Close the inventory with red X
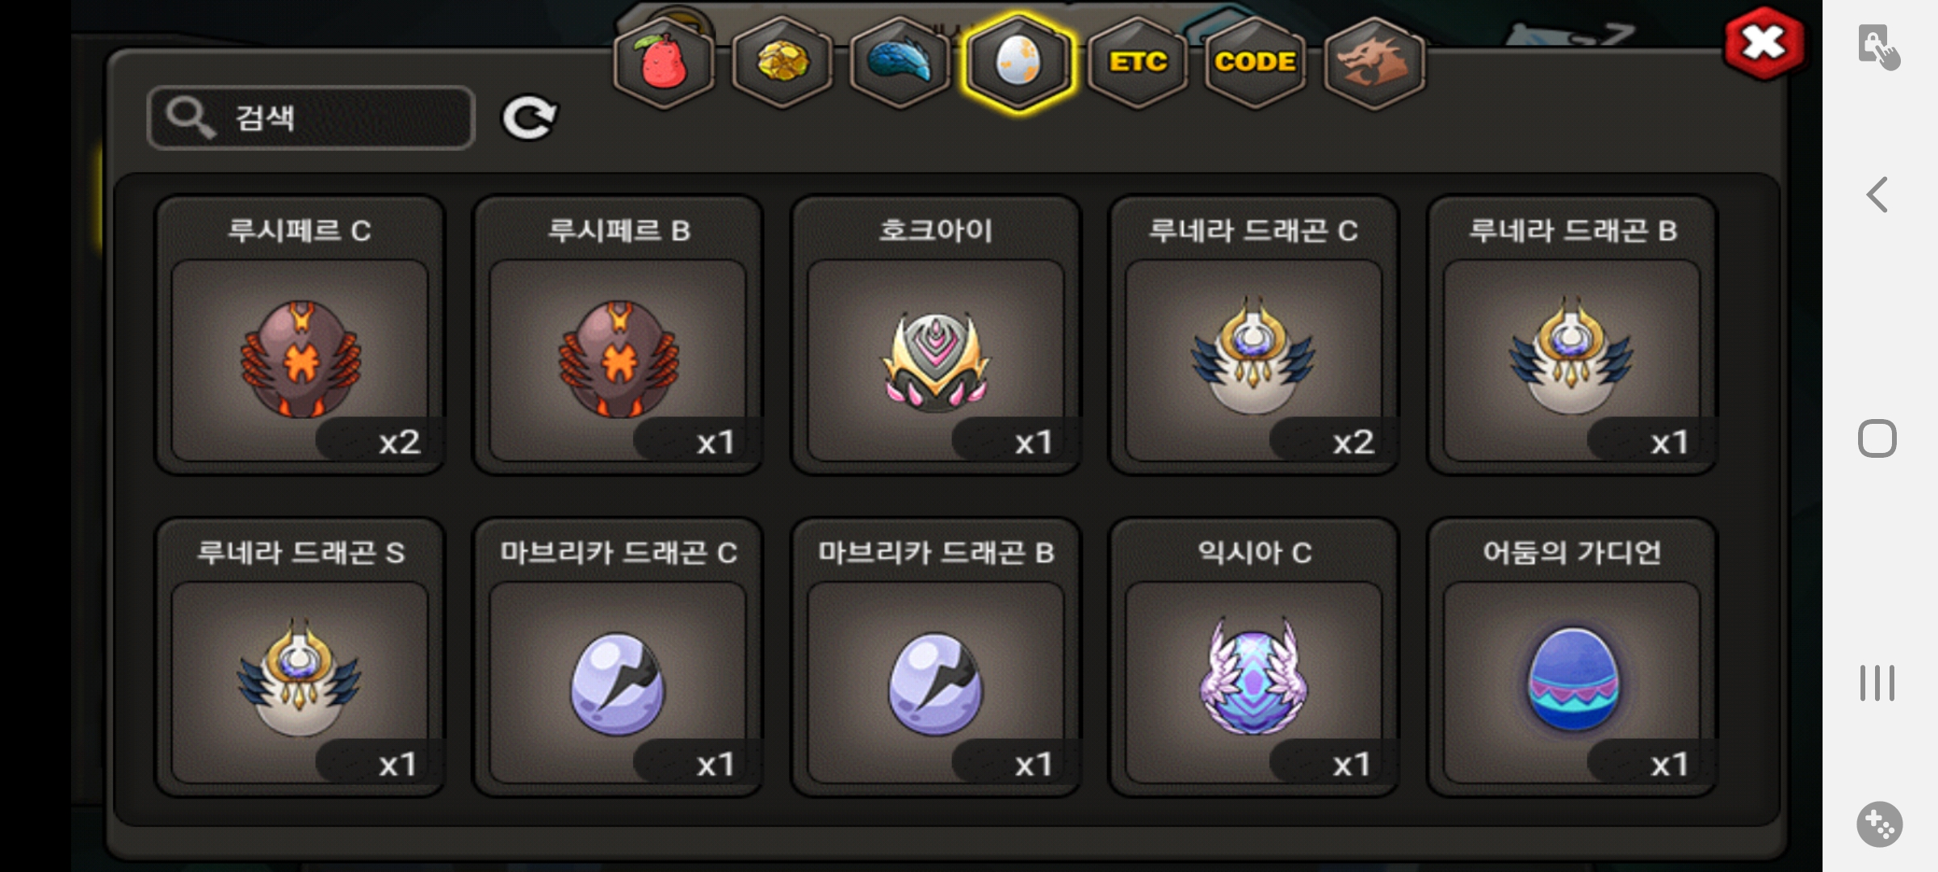This screenshot has width=1938, height=872. [x=1764, y=44]
